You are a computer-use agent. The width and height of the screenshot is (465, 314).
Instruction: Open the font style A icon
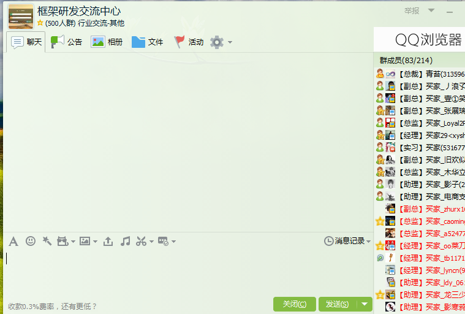point(13,241)
